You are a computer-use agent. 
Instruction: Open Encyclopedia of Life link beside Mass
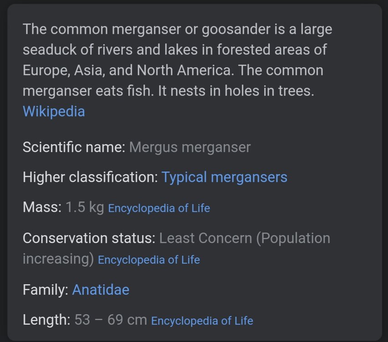click(159, 208)
